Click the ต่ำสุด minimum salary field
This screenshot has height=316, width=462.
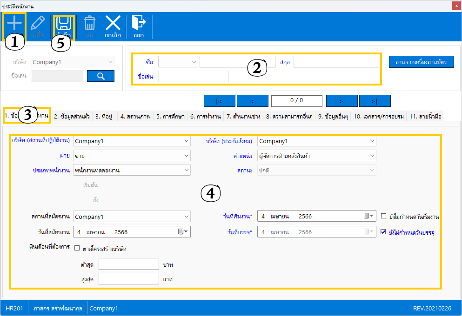point(129,264)
